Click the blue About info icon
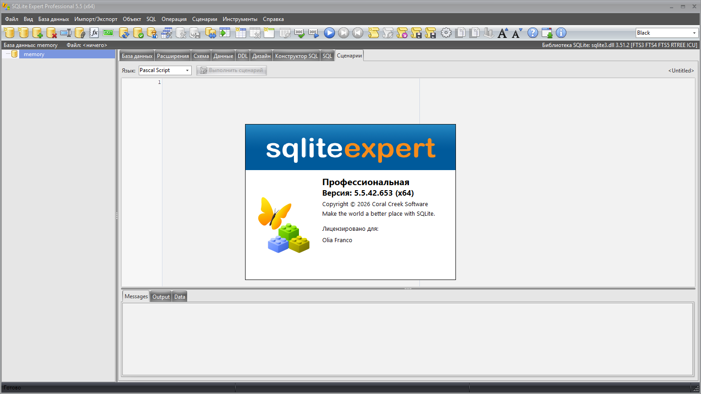701x394 pixels. [561, 33]
